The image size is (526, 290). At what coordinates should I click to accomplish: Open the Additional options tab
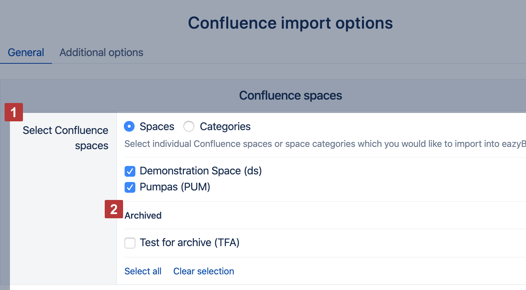tap(101, 52)
